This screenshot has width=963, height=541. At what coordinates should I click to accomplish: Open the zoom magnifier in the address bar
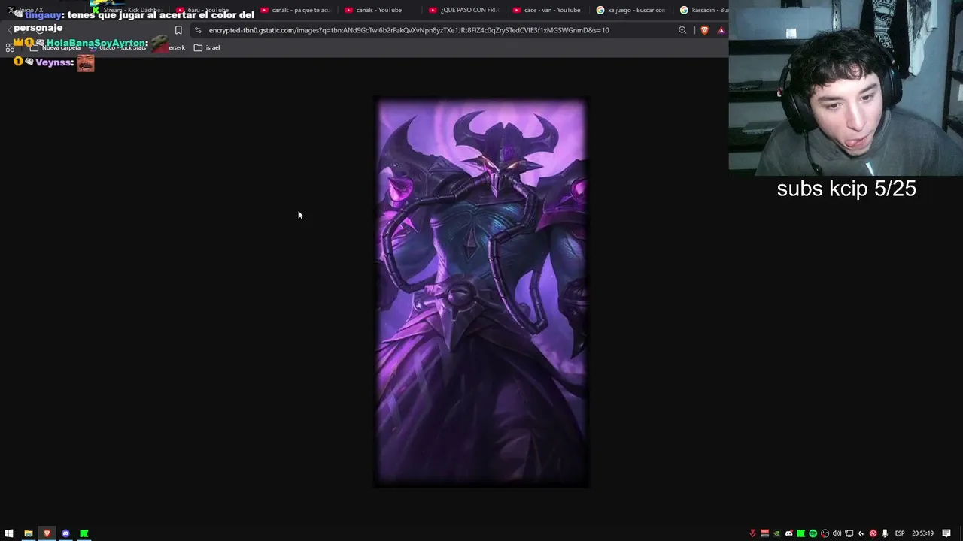[682, 30]
